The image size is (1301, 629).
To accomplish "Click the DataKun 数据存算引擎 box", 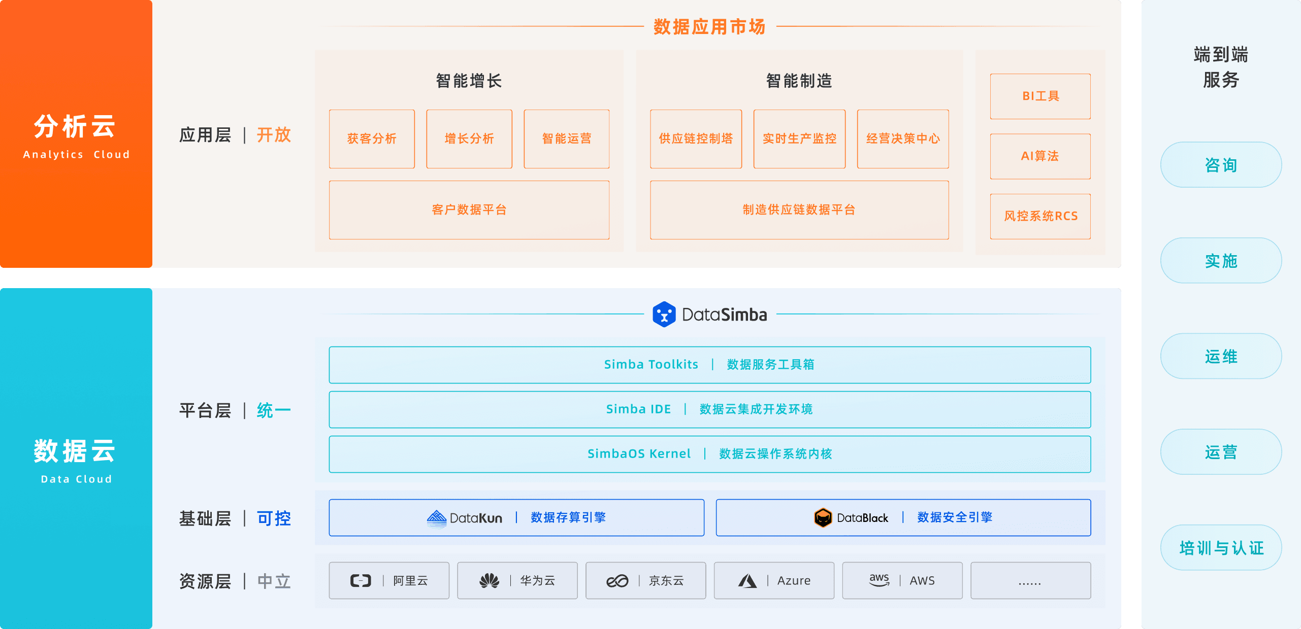I will coord(516,518).
